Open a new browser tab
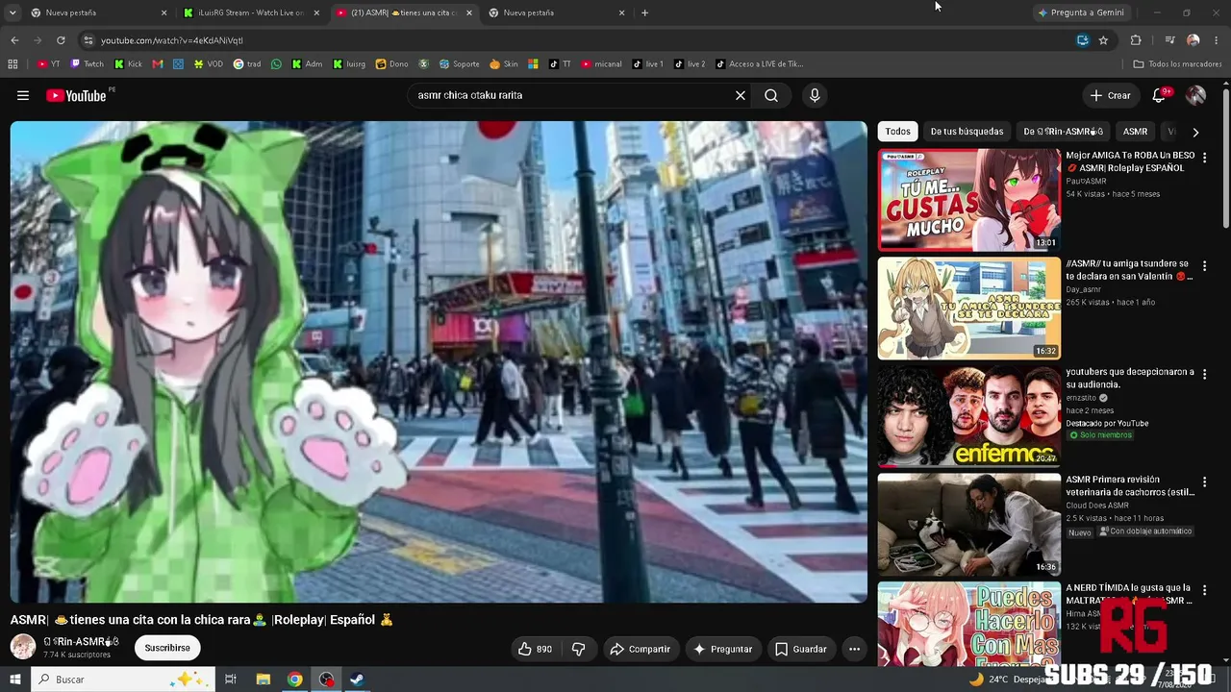This screenshot has width=1231, height=692. (644, 13)
